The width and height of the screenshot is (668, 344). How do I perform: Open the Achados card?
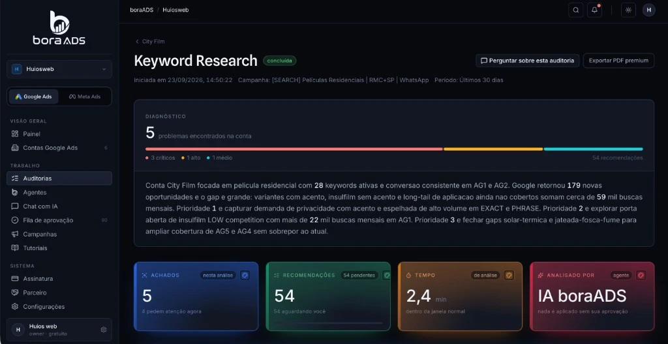tap(196, 296)
